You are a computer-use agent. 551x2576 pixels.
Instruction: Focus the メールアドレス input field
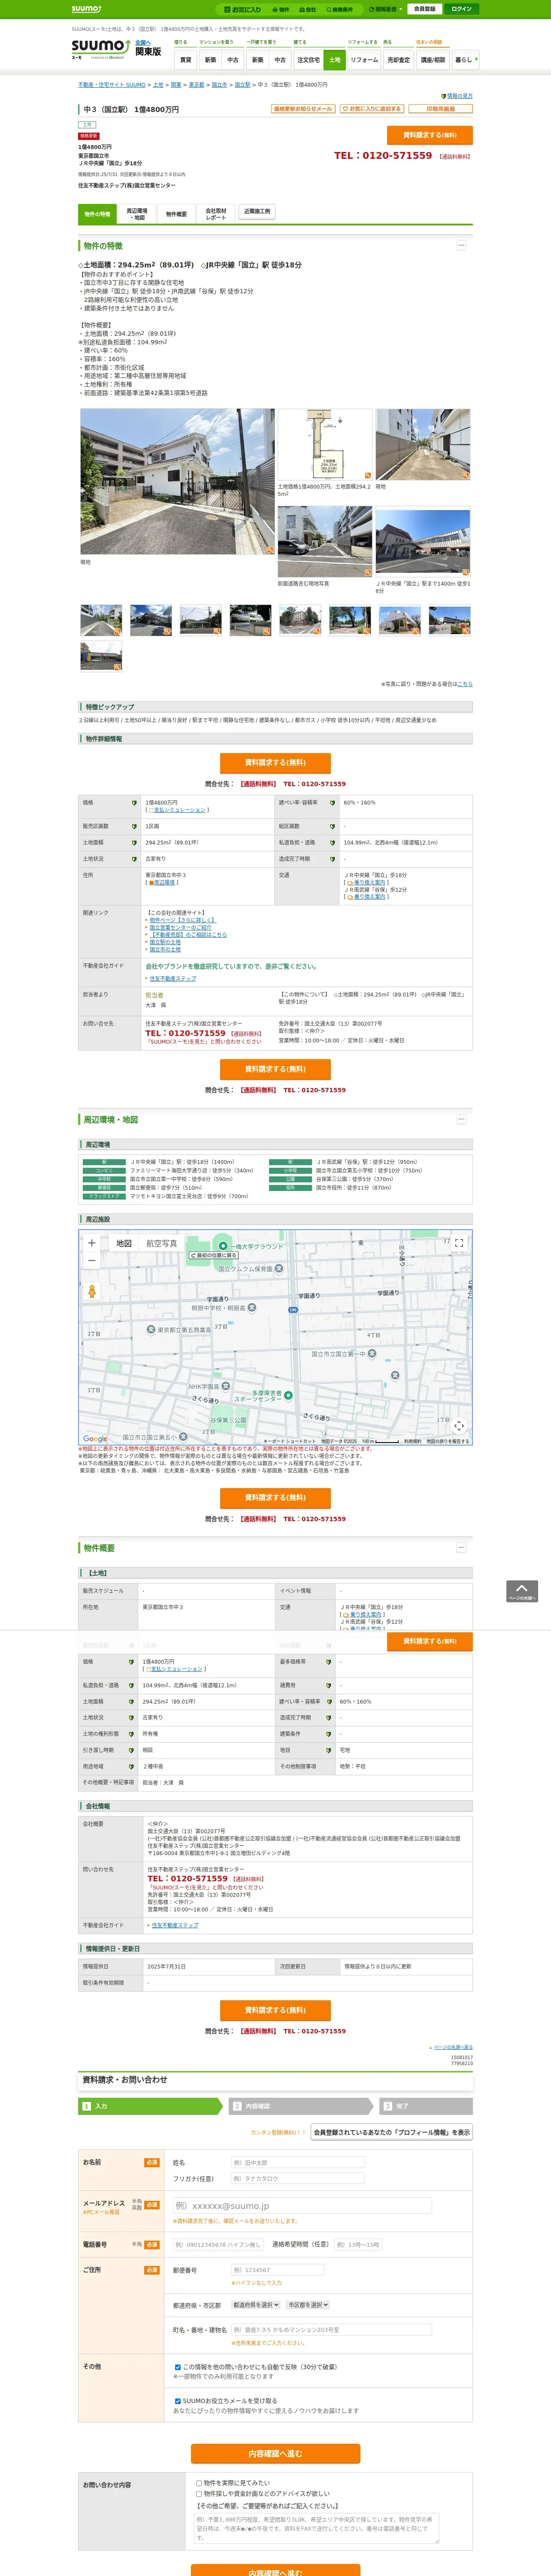(302, 2205)
